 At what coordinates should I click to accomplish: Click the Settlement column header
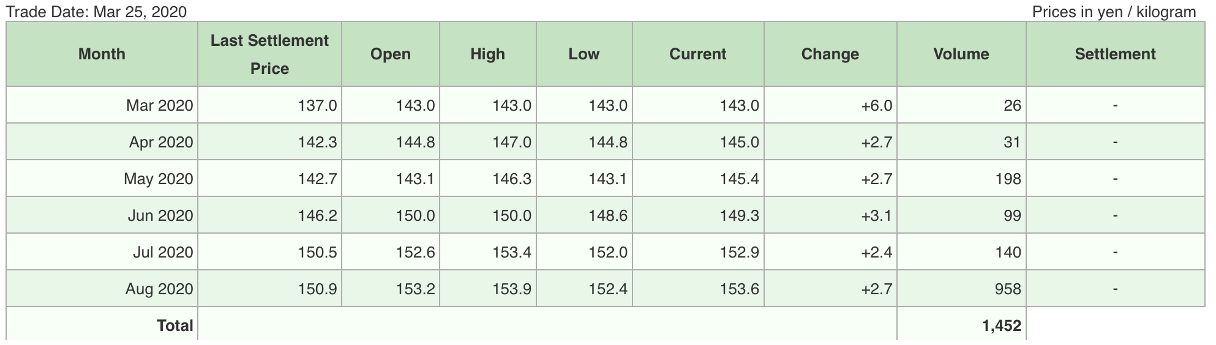pyautogui.click(x=1116, y=54)
